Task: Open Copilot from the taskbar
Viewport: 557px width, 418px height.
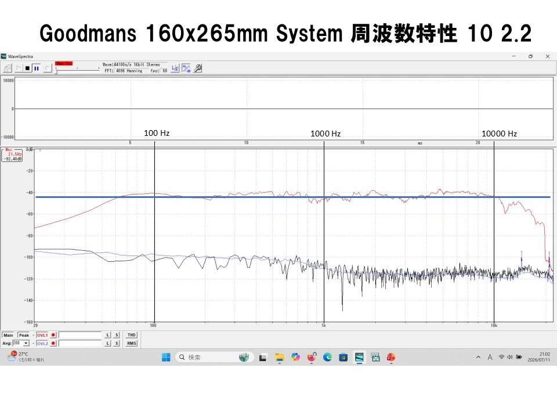Action: (x=295, y=357)
